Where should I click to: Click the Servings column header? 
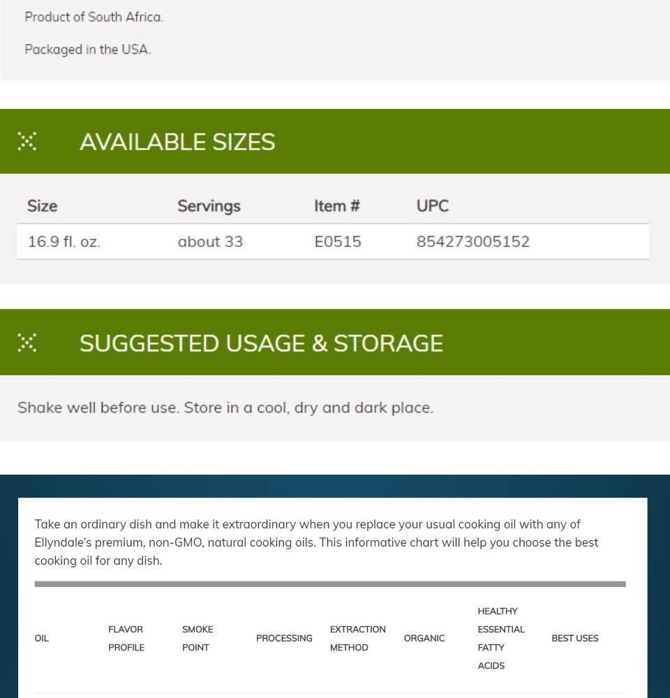[209, 206]
